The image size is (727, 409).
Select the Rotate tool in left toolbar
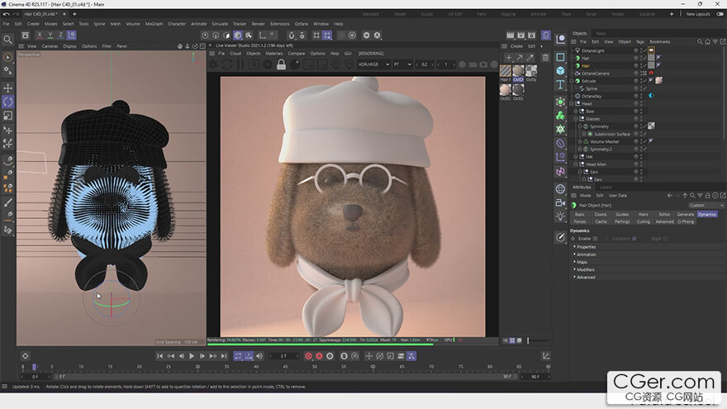[8, 102]
